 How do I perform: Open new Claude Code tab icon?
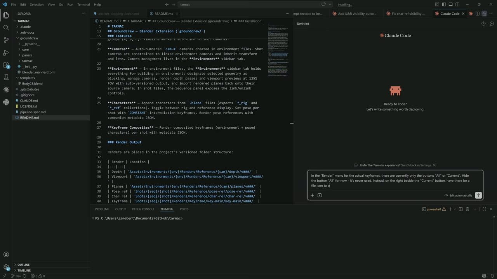tap(471, 14)
